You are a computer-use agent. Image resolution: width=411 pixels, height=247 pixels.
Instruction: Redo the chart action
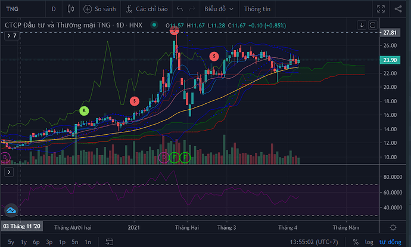point(192,9)
